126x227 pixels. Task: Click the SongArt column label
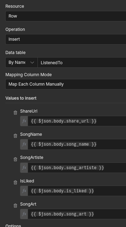28,204
